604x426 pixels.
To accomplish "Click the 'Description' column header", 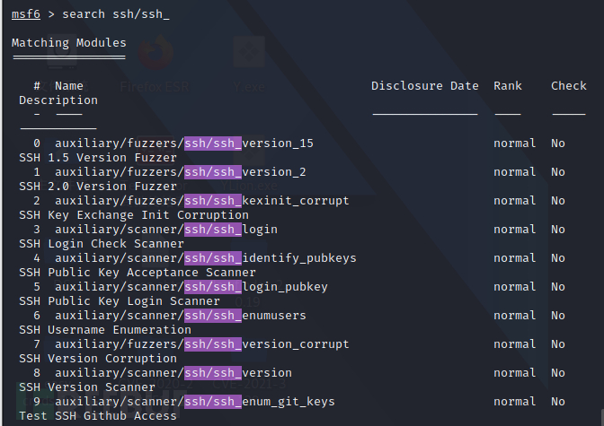I will point(58,100).
